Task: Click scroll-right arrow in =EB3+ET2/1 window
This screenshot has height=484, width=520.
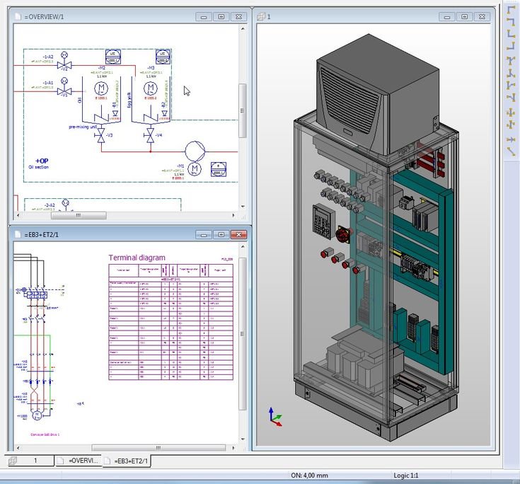Action: (233, 448)
